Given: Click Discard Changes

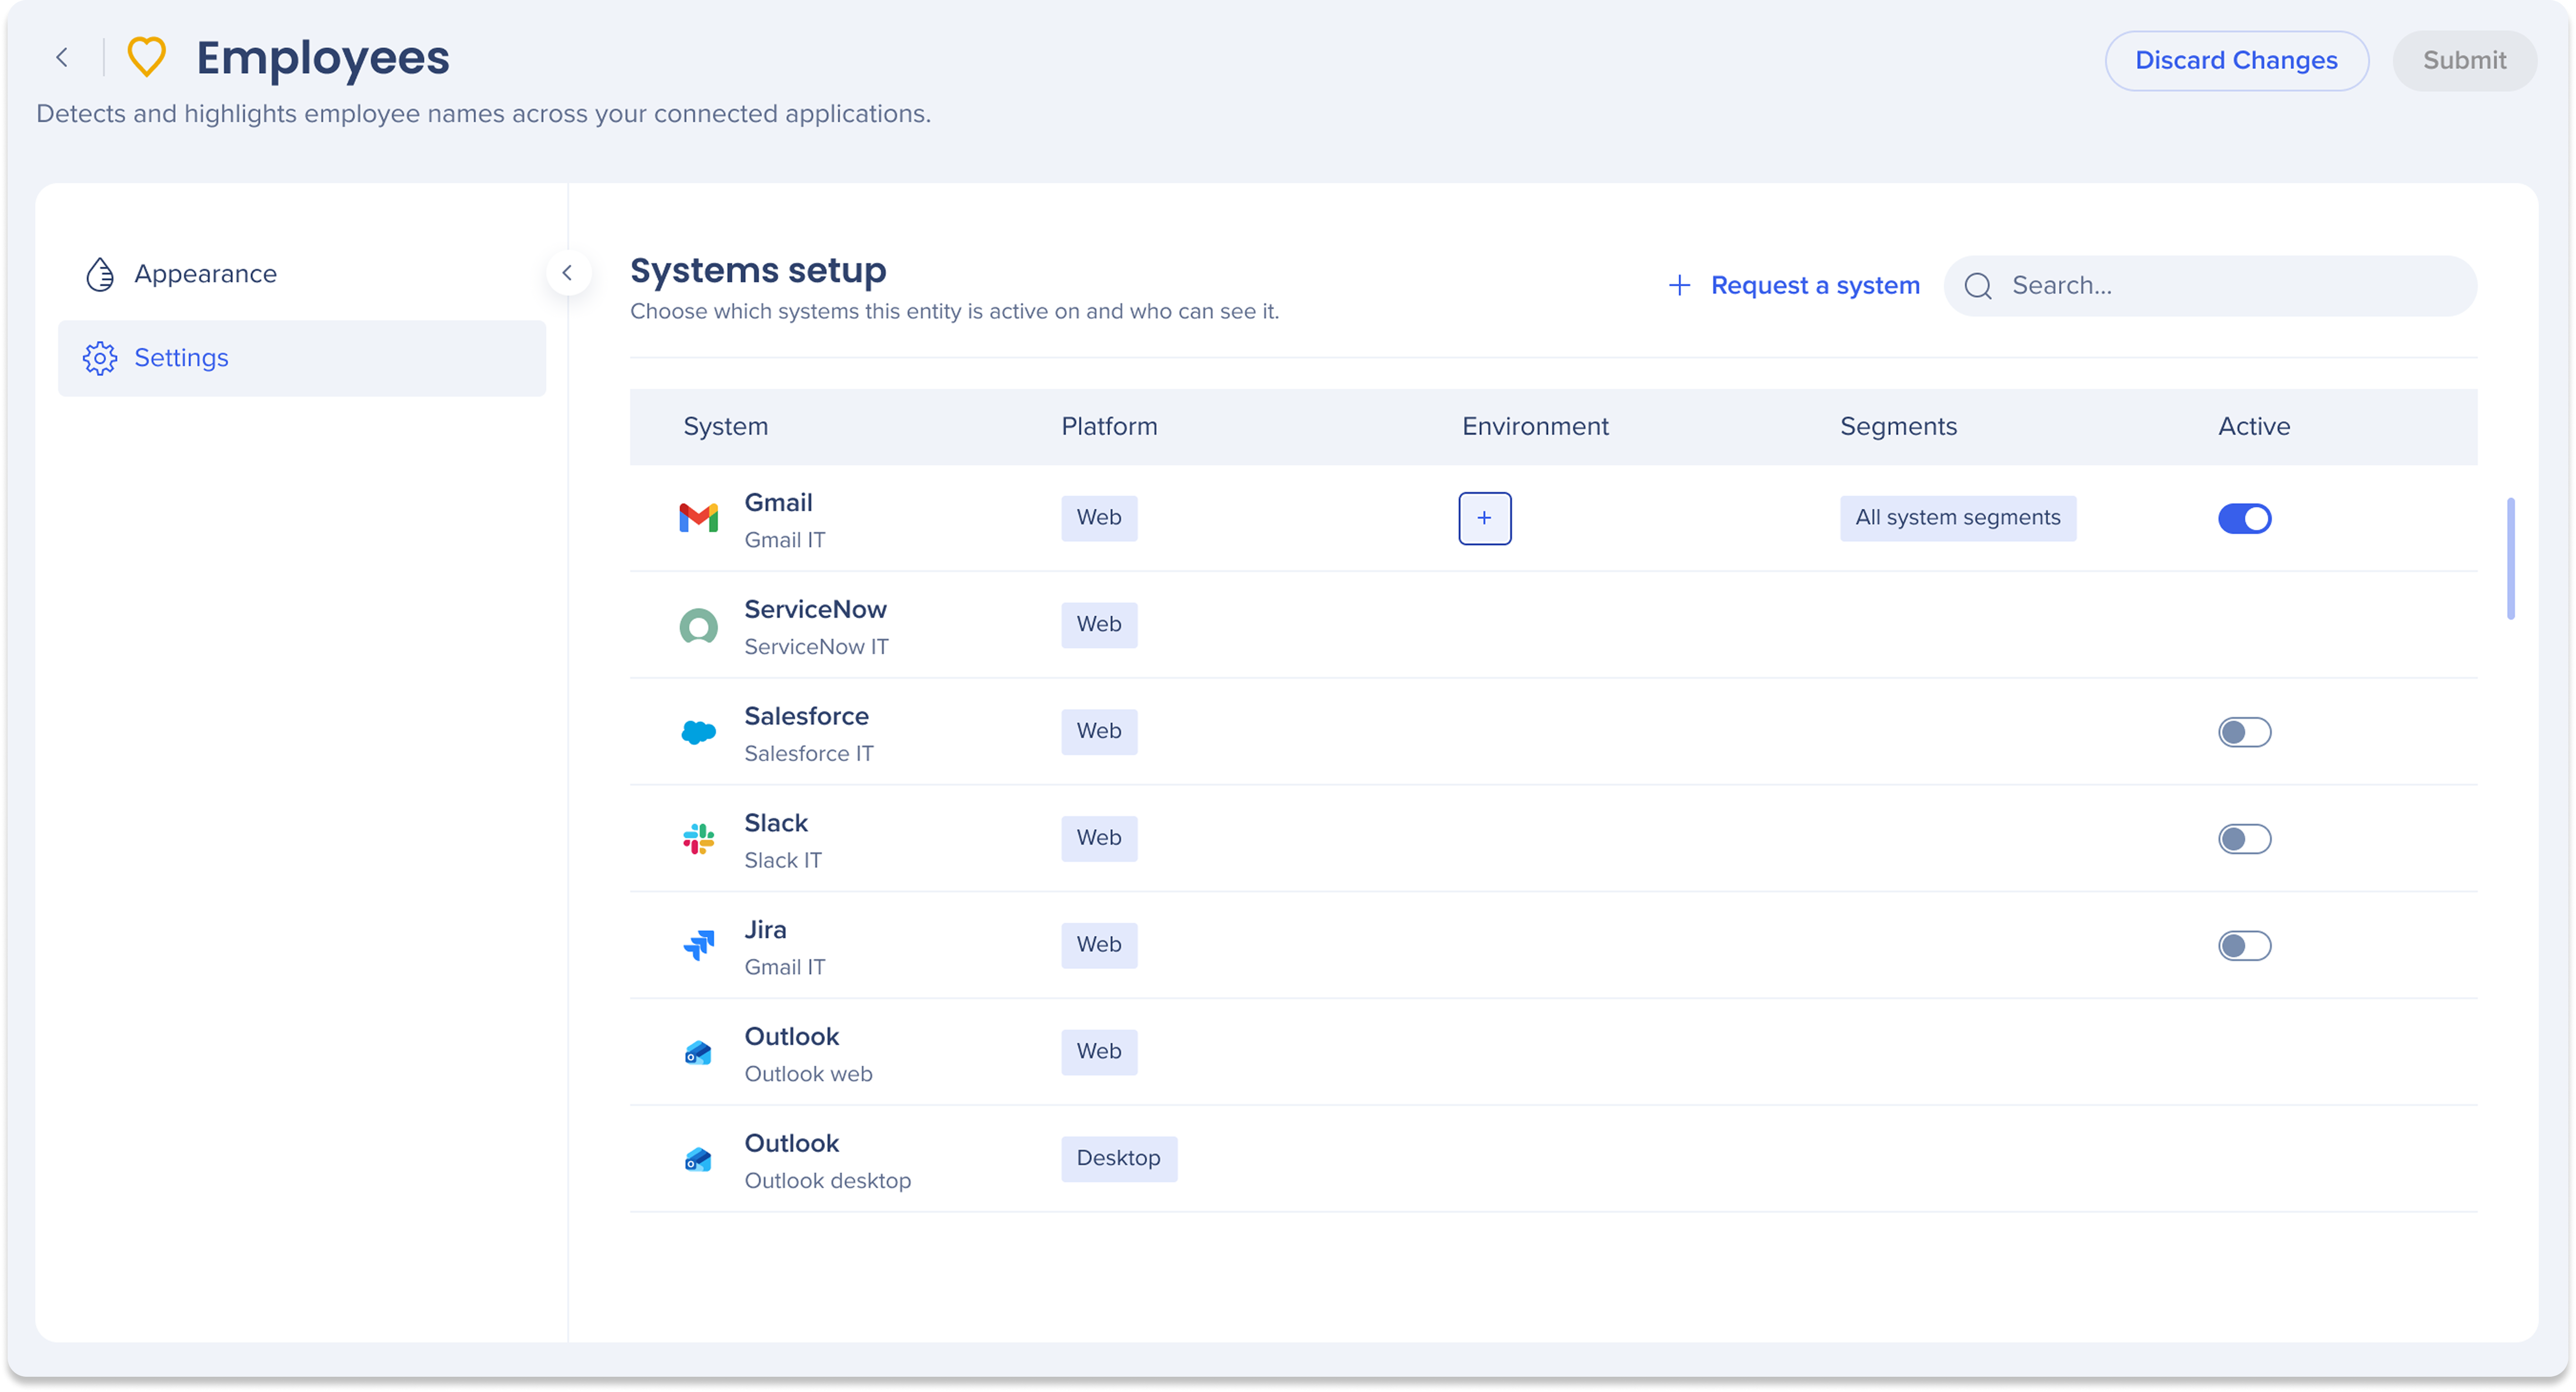Looking at the screenshot, I should tap(2237, 61).
